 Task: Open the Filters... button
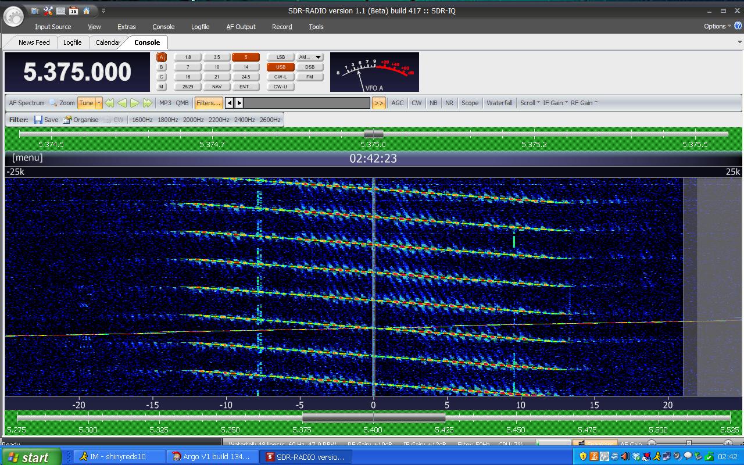click(x=208, y=103)
